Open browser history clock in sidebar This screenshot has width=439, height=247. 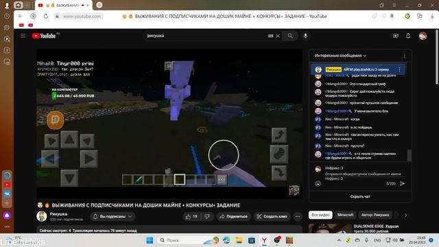(7, 16)
